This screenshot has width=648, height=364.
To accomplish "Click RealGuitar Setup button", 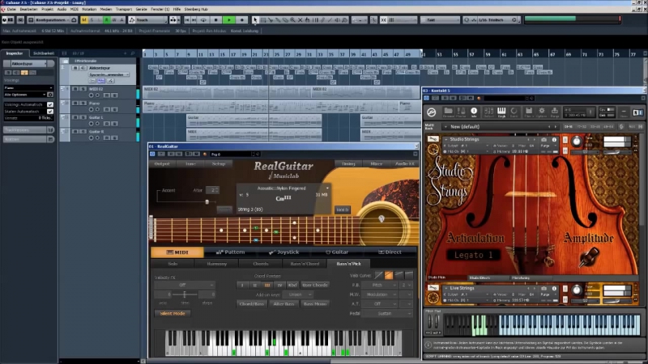I will point(218,164).
